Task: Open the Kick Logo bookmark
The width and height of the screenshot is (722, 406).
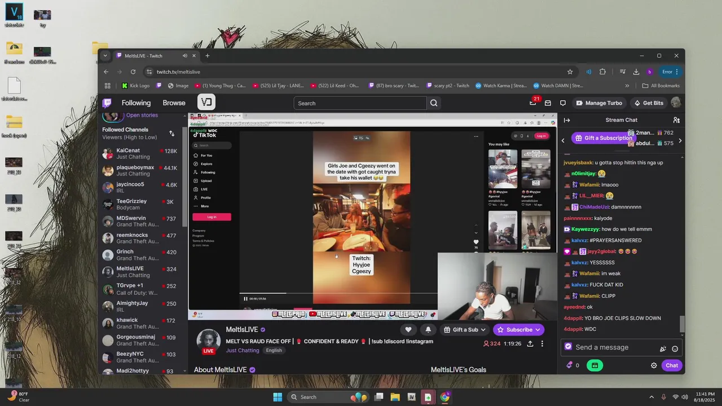Action: coord(136,86)
